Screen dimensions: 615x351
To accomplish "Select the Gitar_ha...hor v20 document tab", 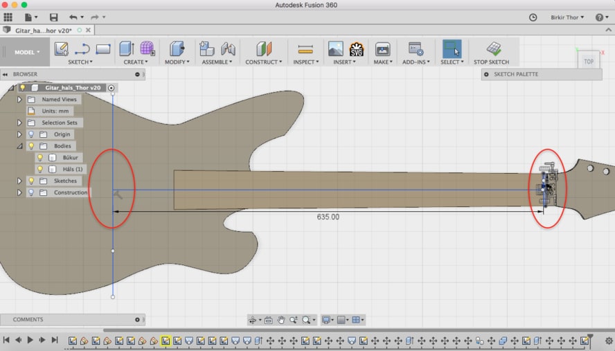I will [44, 30].
